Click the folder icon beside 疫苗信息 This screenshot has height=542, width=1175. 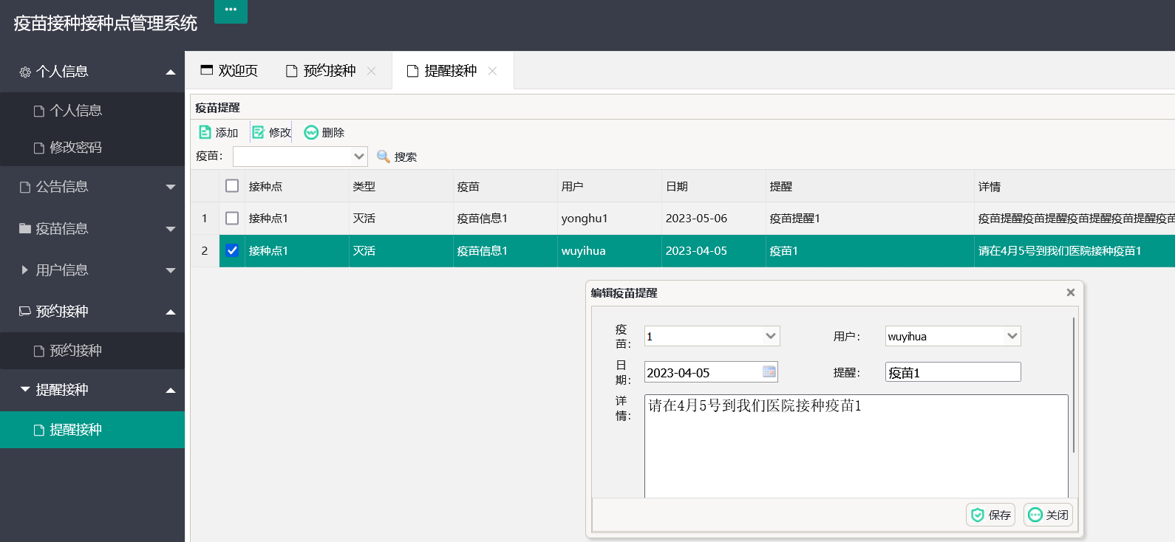click(25, 229)
